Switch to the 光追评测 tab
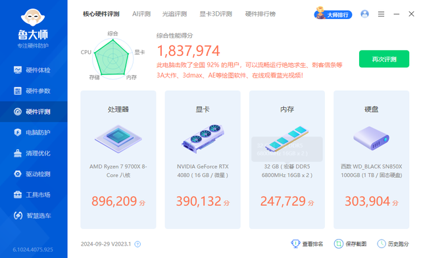 [174, 14]
